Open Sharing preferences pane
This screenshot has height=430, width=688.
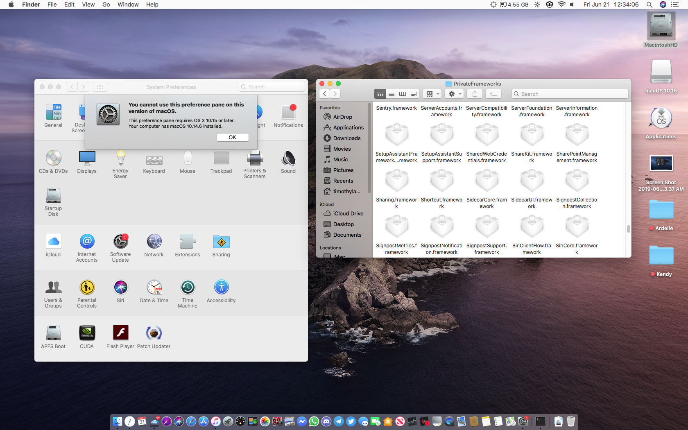[x=221, y=245]
